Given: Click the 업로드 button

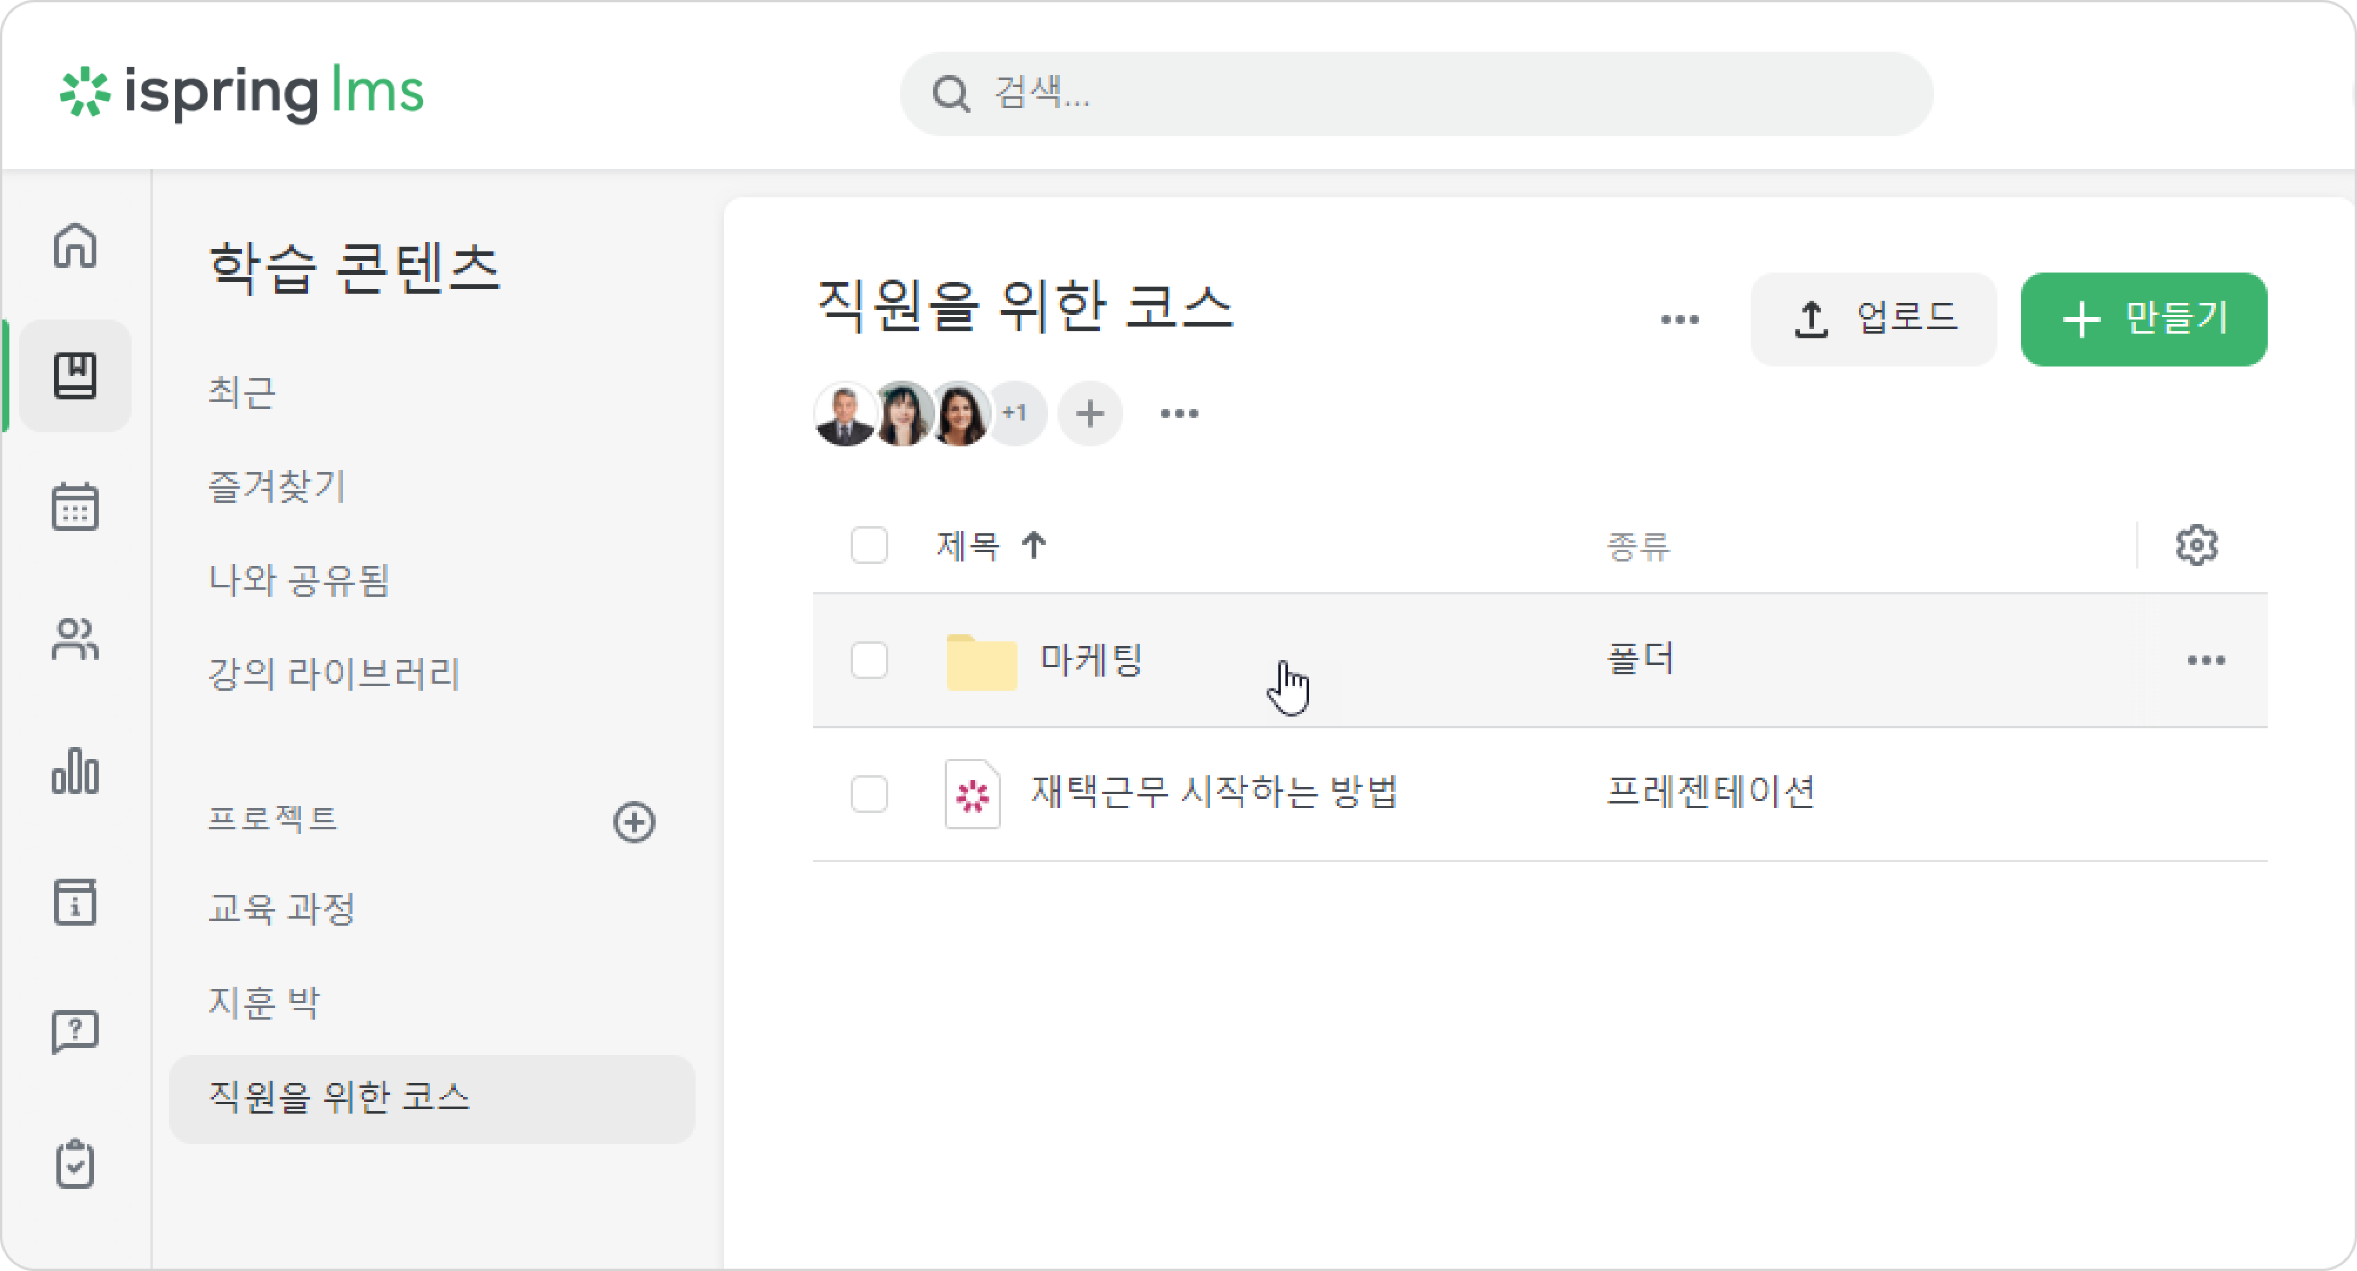Looking at the screenshot, I should point(1873,320).
